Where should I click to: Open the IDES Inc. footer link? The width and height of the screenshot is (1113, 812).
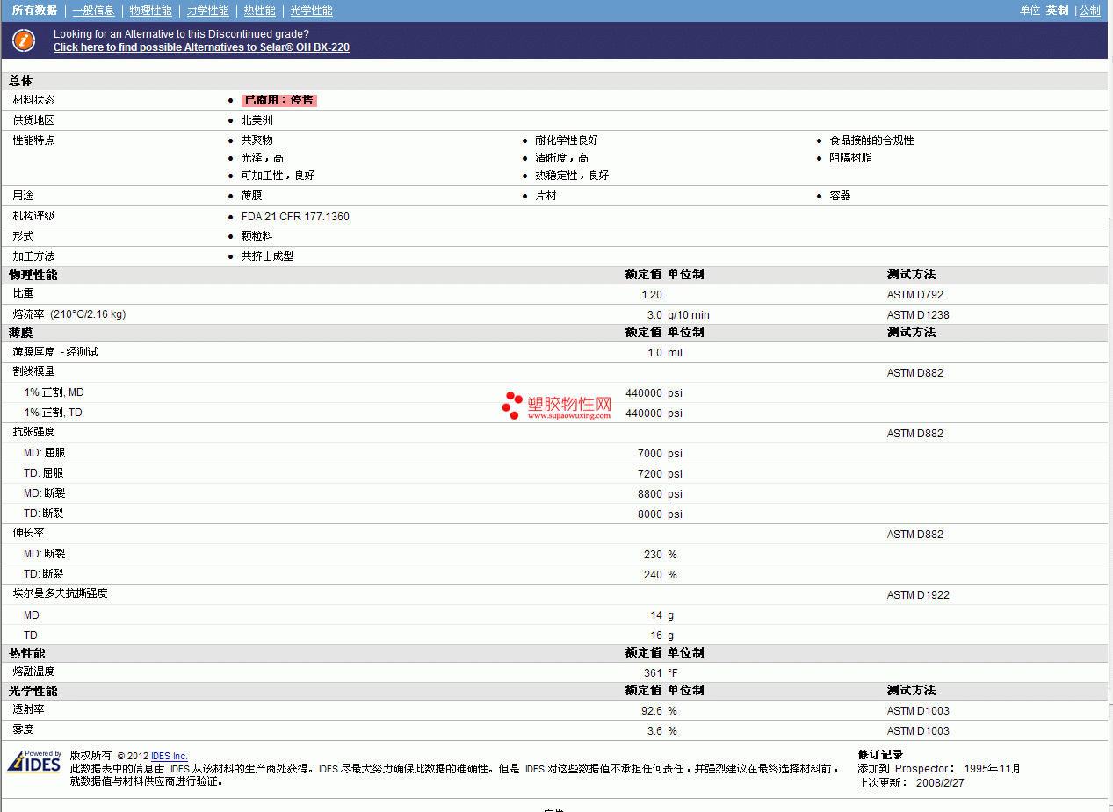(x=170, y=756)
